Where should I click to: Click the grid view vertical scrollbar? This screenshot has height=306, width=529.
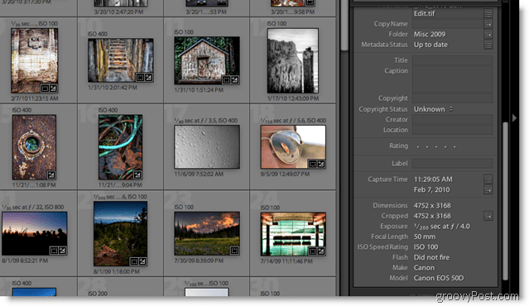point(344,26)
